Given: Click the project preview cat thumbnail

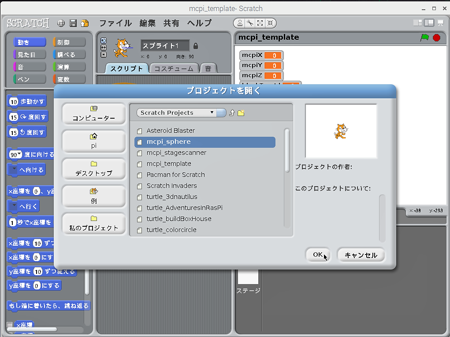Looking at the screenshot, I should pos(341,131).
